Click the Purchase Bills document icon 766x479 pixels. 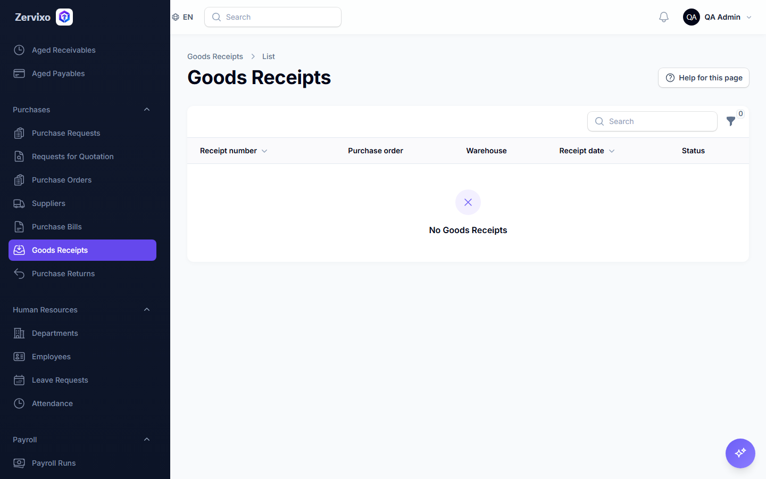pos(19,227)
